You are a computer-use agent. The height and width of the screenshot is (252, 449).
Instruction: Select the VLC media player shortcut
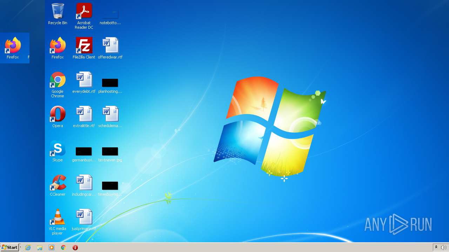coord(58,222)
